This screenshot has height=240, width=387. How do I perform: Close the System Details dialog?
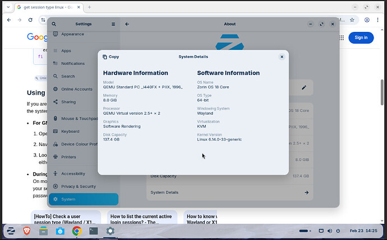pos(282,57)
